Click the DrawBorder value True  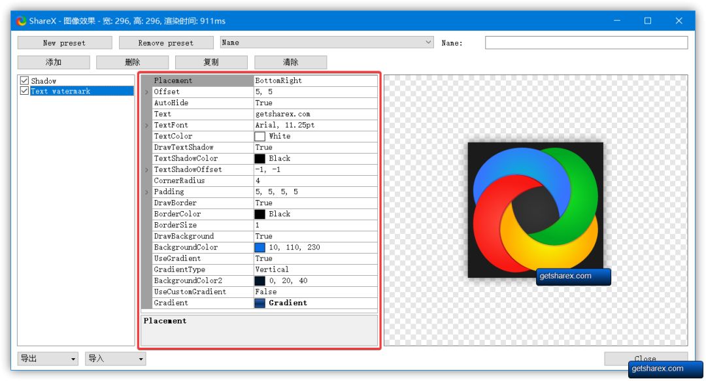click(x=264, y=203)
